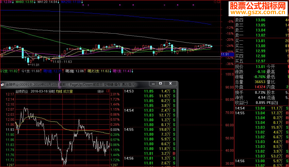Click the 0.00% midline label in popup
Image resolution: width=289 pixels, height=167 pixels.
coord(115,130)
